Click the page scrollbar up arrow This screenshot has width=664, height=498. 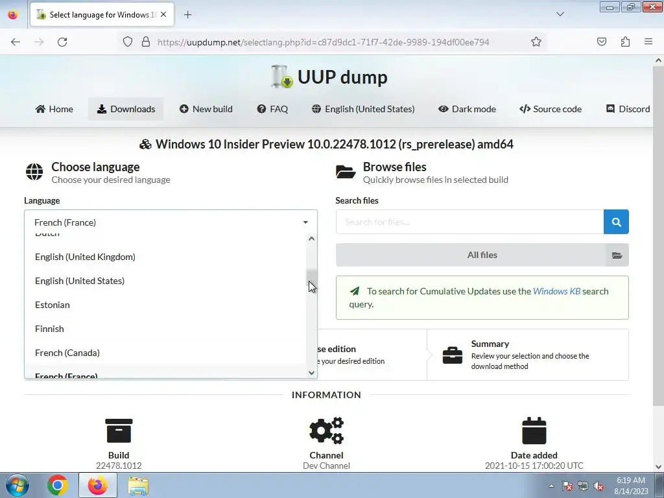coord(659,60)
